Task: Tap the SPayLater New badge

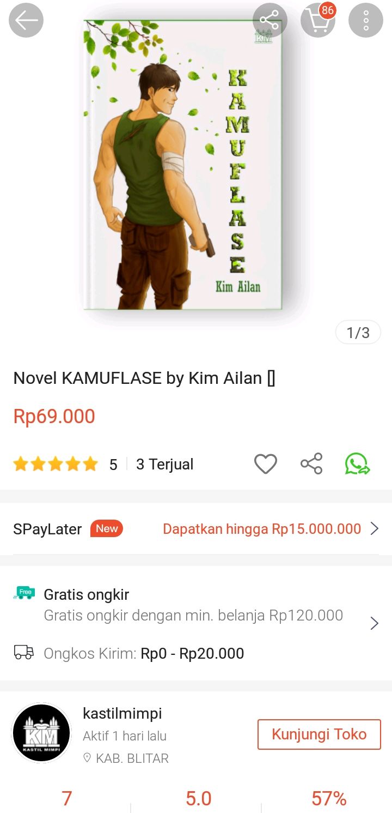Action: [x=107, y=528]
